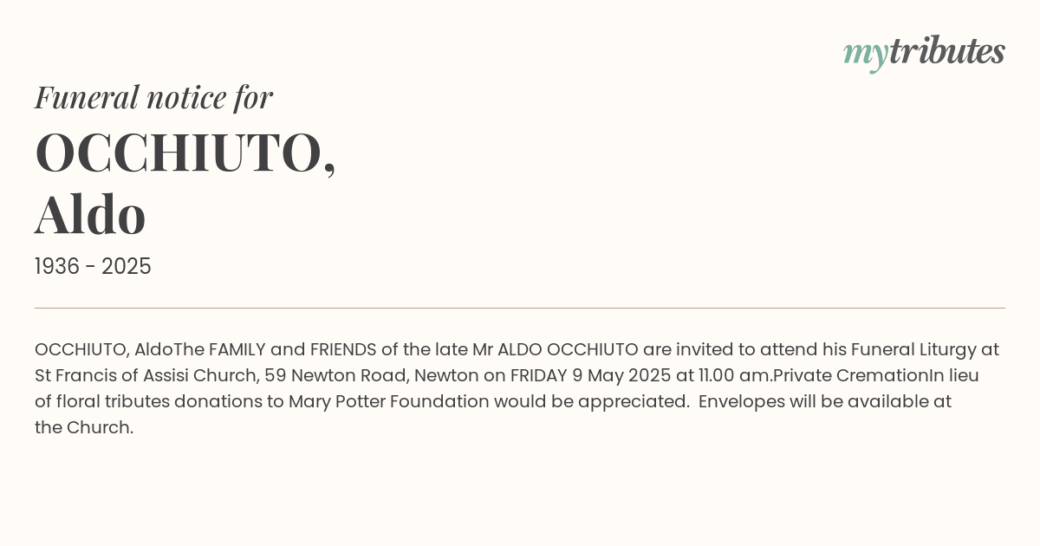Click the closing words "the Church."
Image resolution: width=1040 pixels, height=546 pixels.
click(x=84, y=428)
